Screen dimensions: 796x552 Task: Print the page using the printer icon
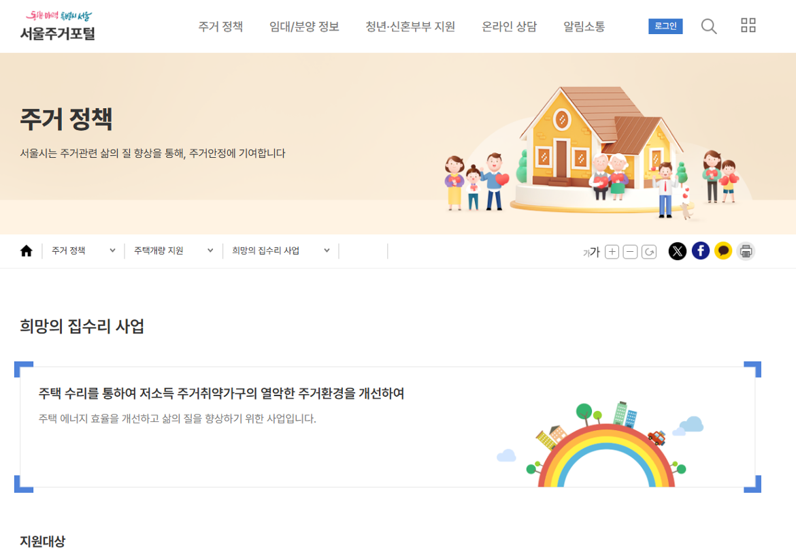(x=746, y=251)
